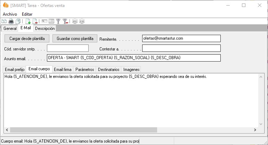Screen dimensions: 268x145
Task: Click the add new record icon
Action: click(28, 21)
